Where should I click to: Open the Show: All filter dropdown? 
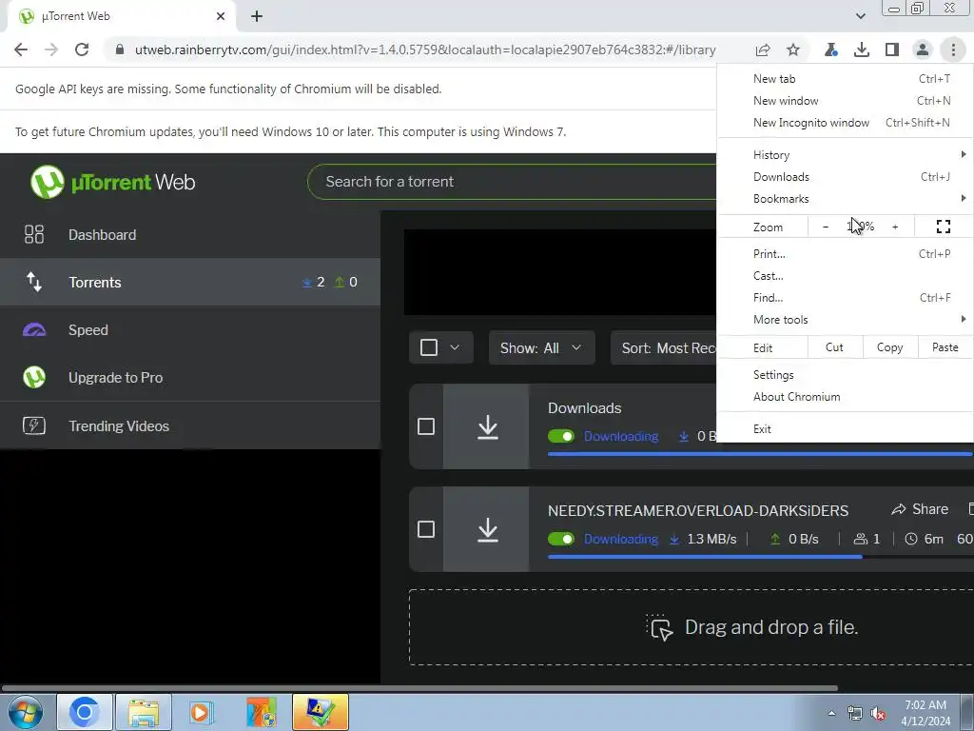[x=541, y=347]
